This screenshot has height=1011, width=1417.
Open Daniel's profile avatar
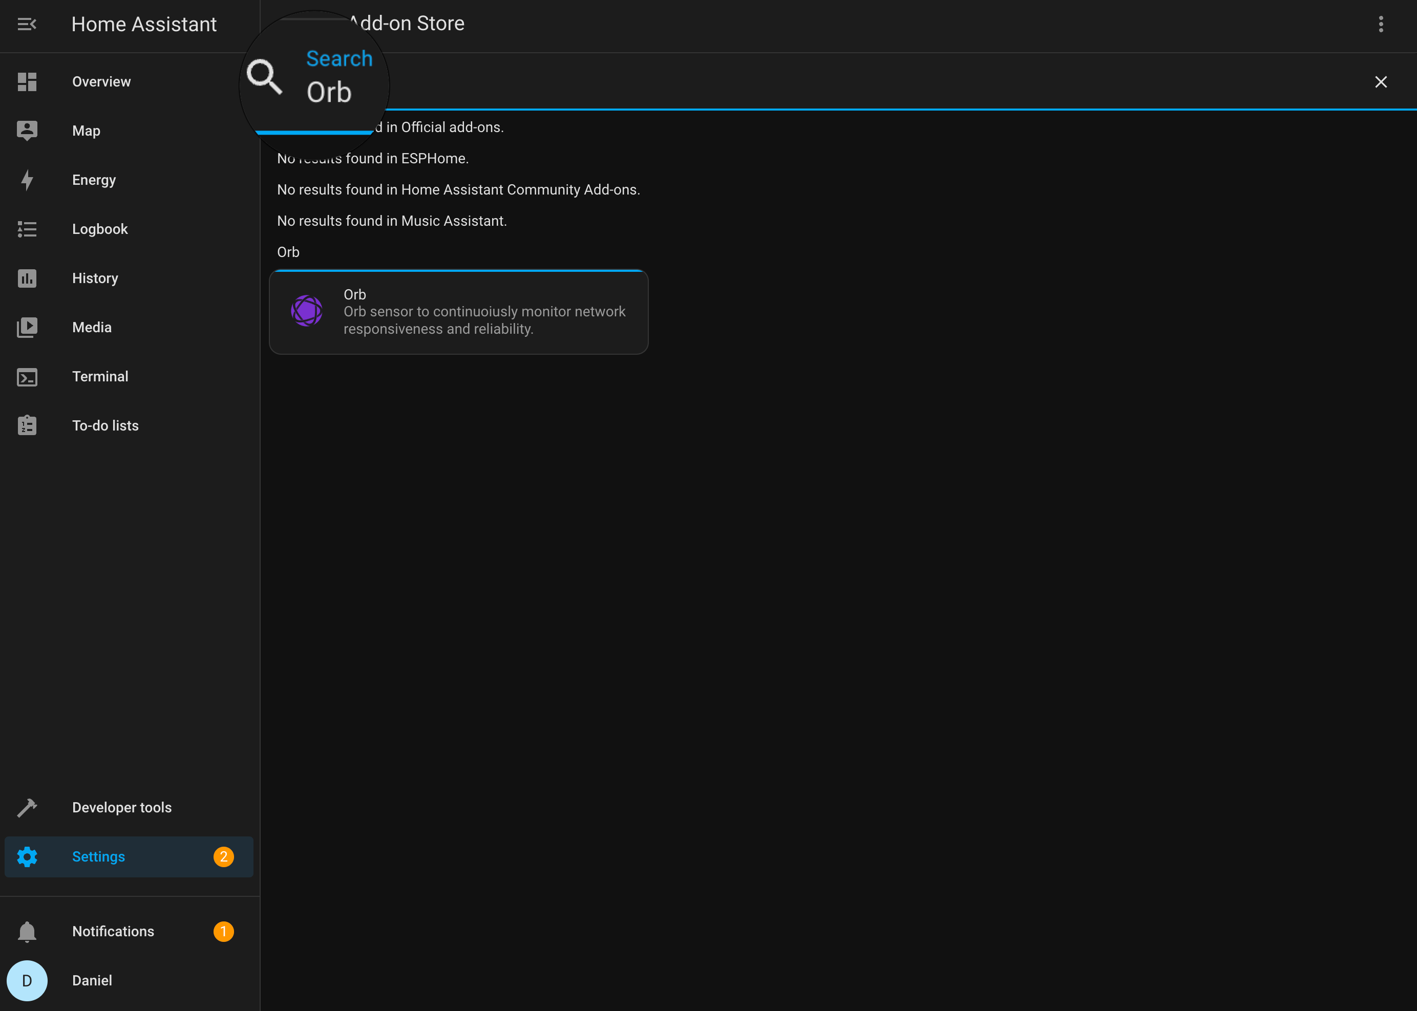pyautogui.click(x=28, y=980)
